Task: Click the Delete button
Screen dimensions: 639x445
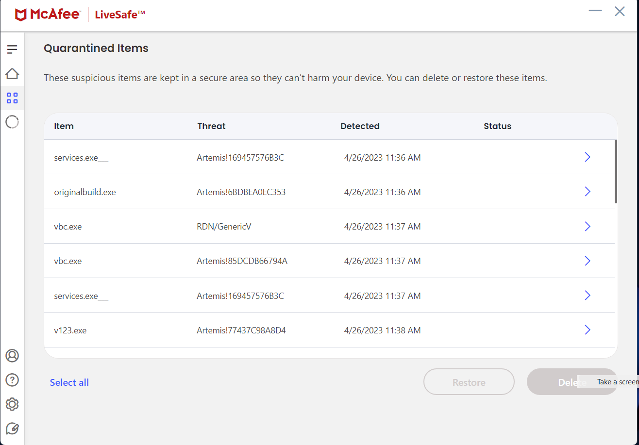Action: pos(572,382)
